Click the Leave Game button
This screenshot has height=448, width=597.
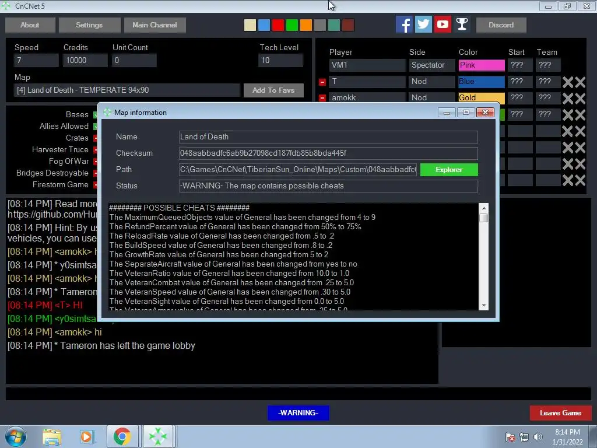560,413
